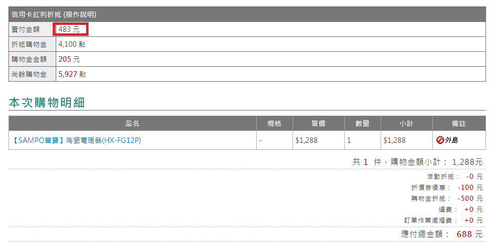
Task: Click the 購物金折抵 -500 元 line
Action: click(447, 198)
